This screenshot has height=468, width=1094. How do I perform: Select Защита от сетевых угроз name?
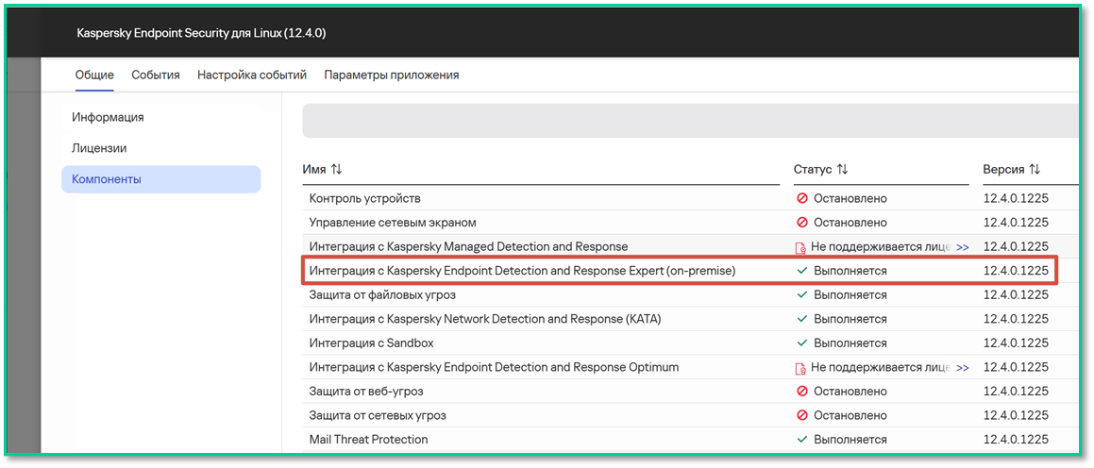pos(378,416)
